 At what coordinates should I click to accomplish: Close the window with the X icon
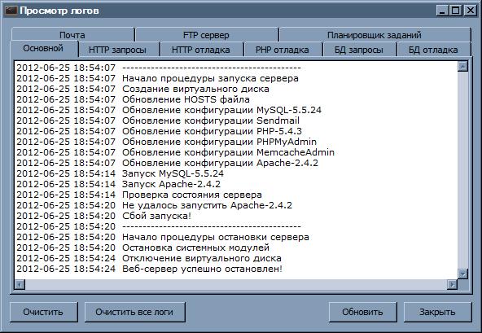(x=471, y=11)
